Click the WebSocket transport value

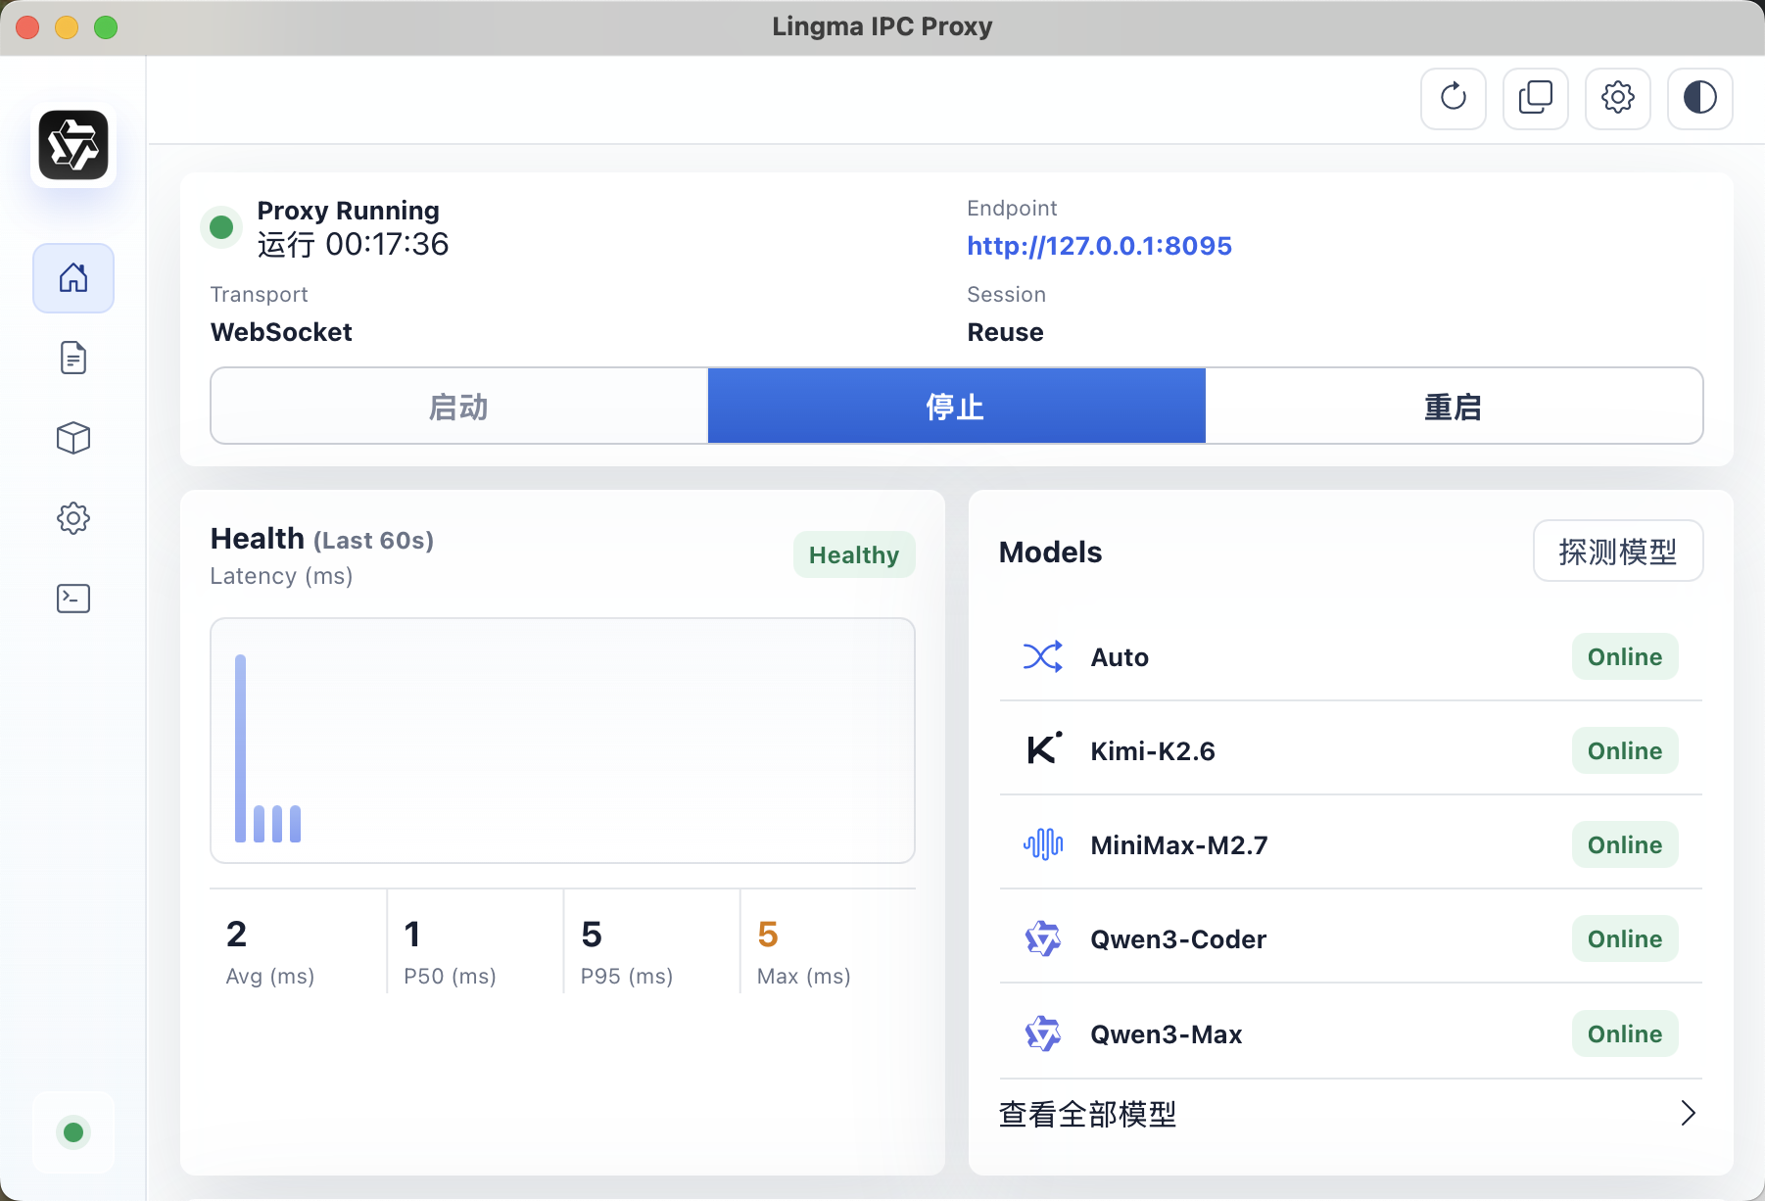coord(281,332)
